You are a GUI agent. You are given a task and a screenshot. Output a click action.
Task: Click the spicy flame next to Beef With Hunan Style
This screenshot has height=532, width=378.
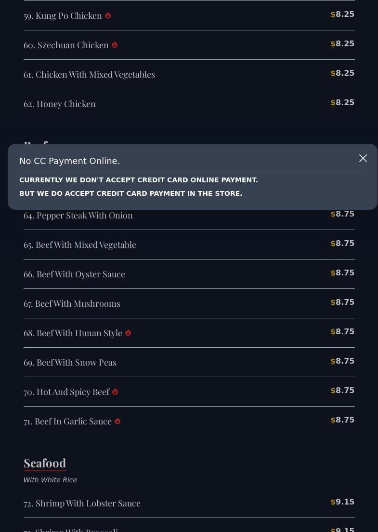click(x=128, y=333)
